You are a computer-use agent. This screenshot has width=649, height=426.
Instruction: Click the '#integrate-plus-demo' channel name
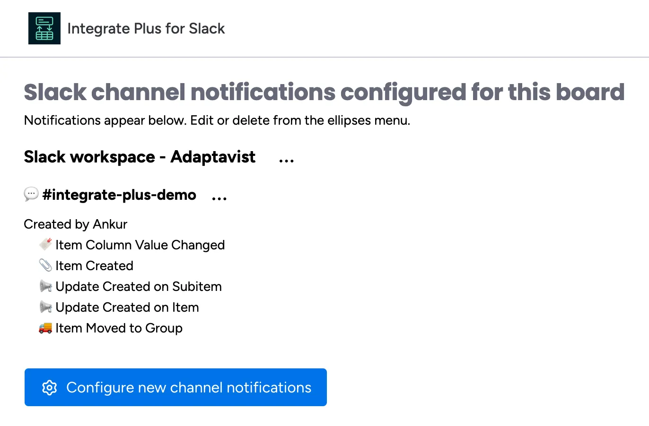119,195
